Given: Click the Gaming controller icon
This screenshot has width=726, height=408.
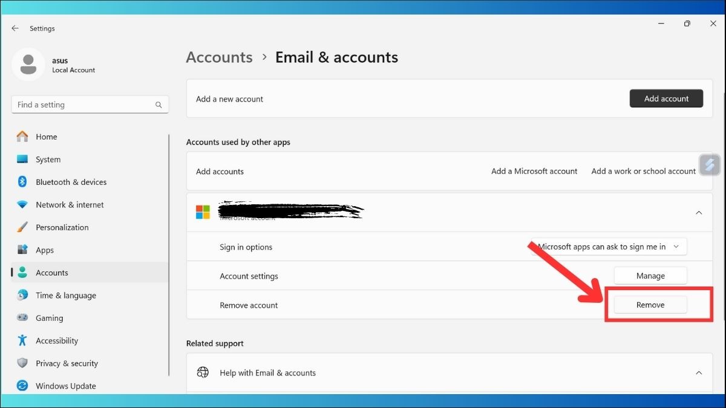Looking at the screenshot, I should click(22, 318).
